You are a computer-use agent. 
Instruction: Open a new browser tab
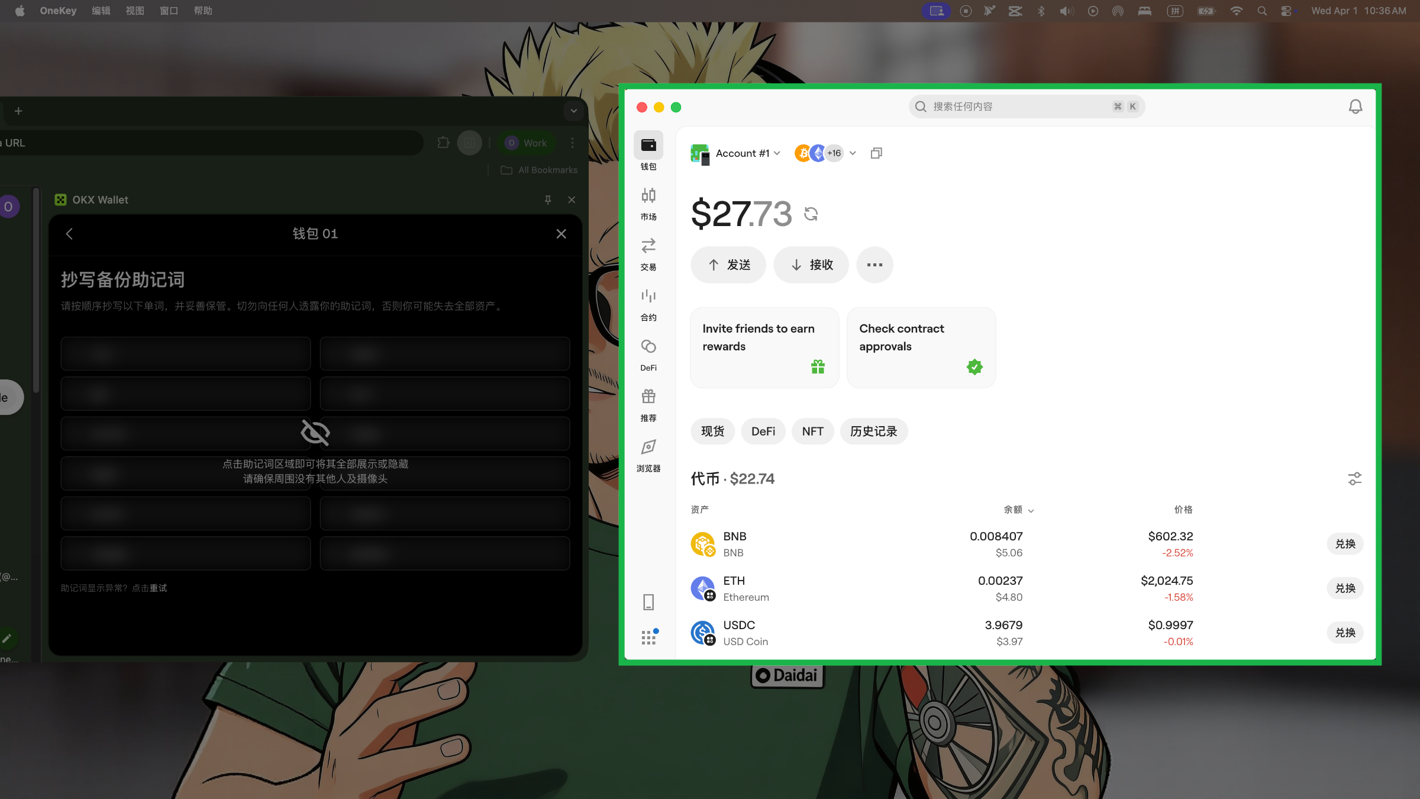point(18,111)
